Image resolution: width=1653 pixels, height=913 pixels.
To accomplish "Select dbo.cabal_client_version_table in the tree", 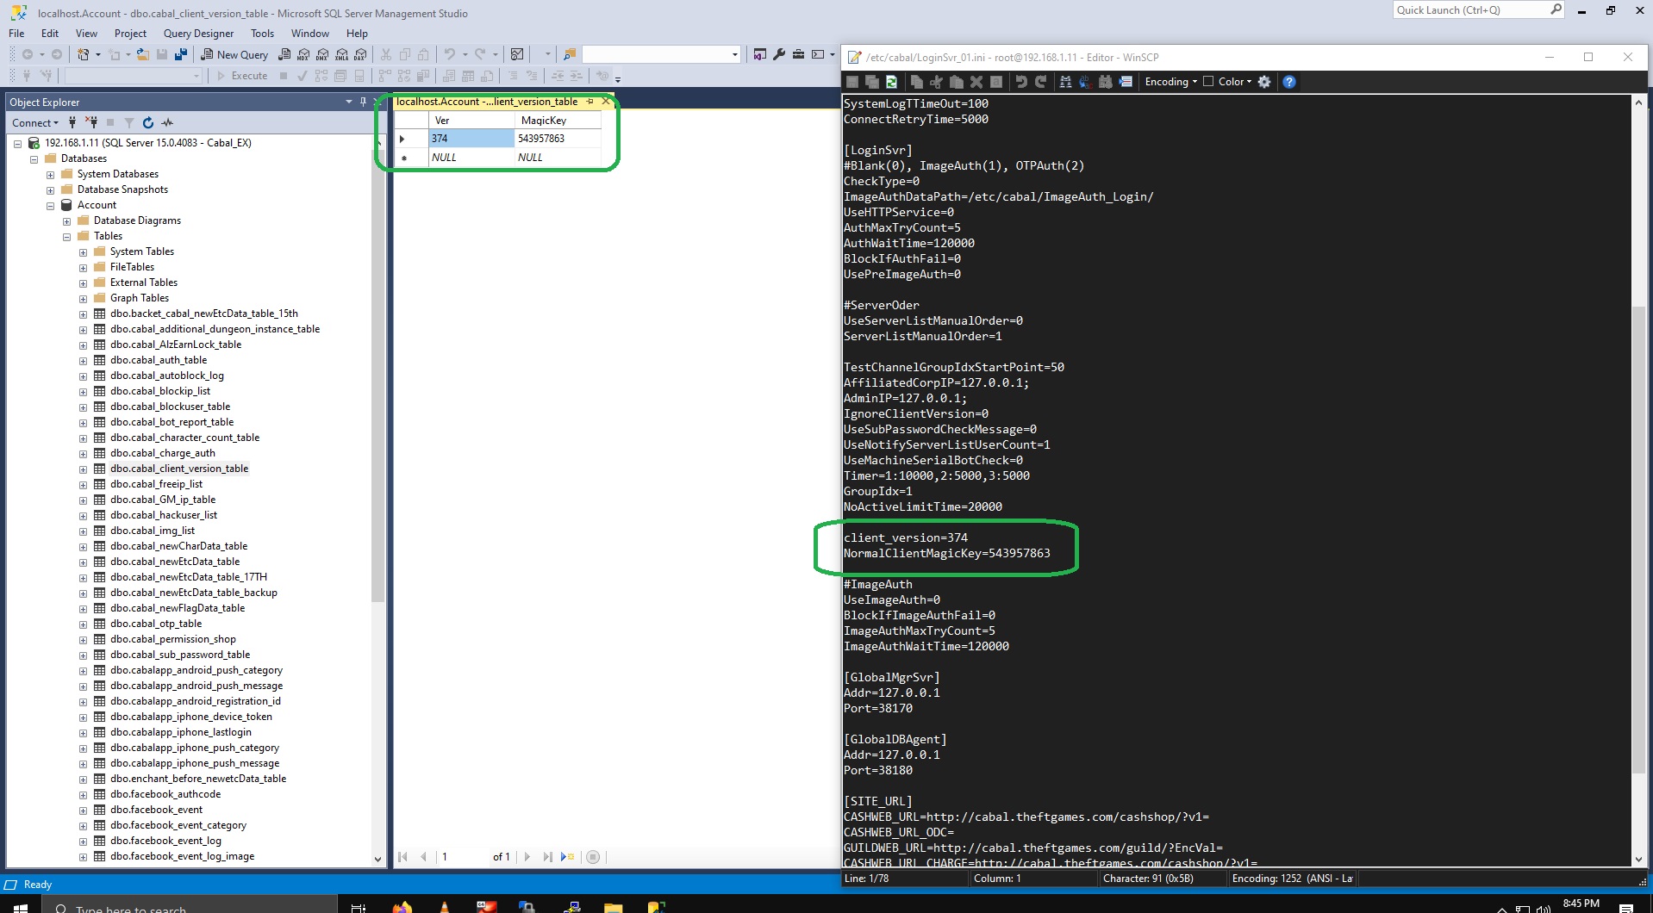I will tap(179, 469).
